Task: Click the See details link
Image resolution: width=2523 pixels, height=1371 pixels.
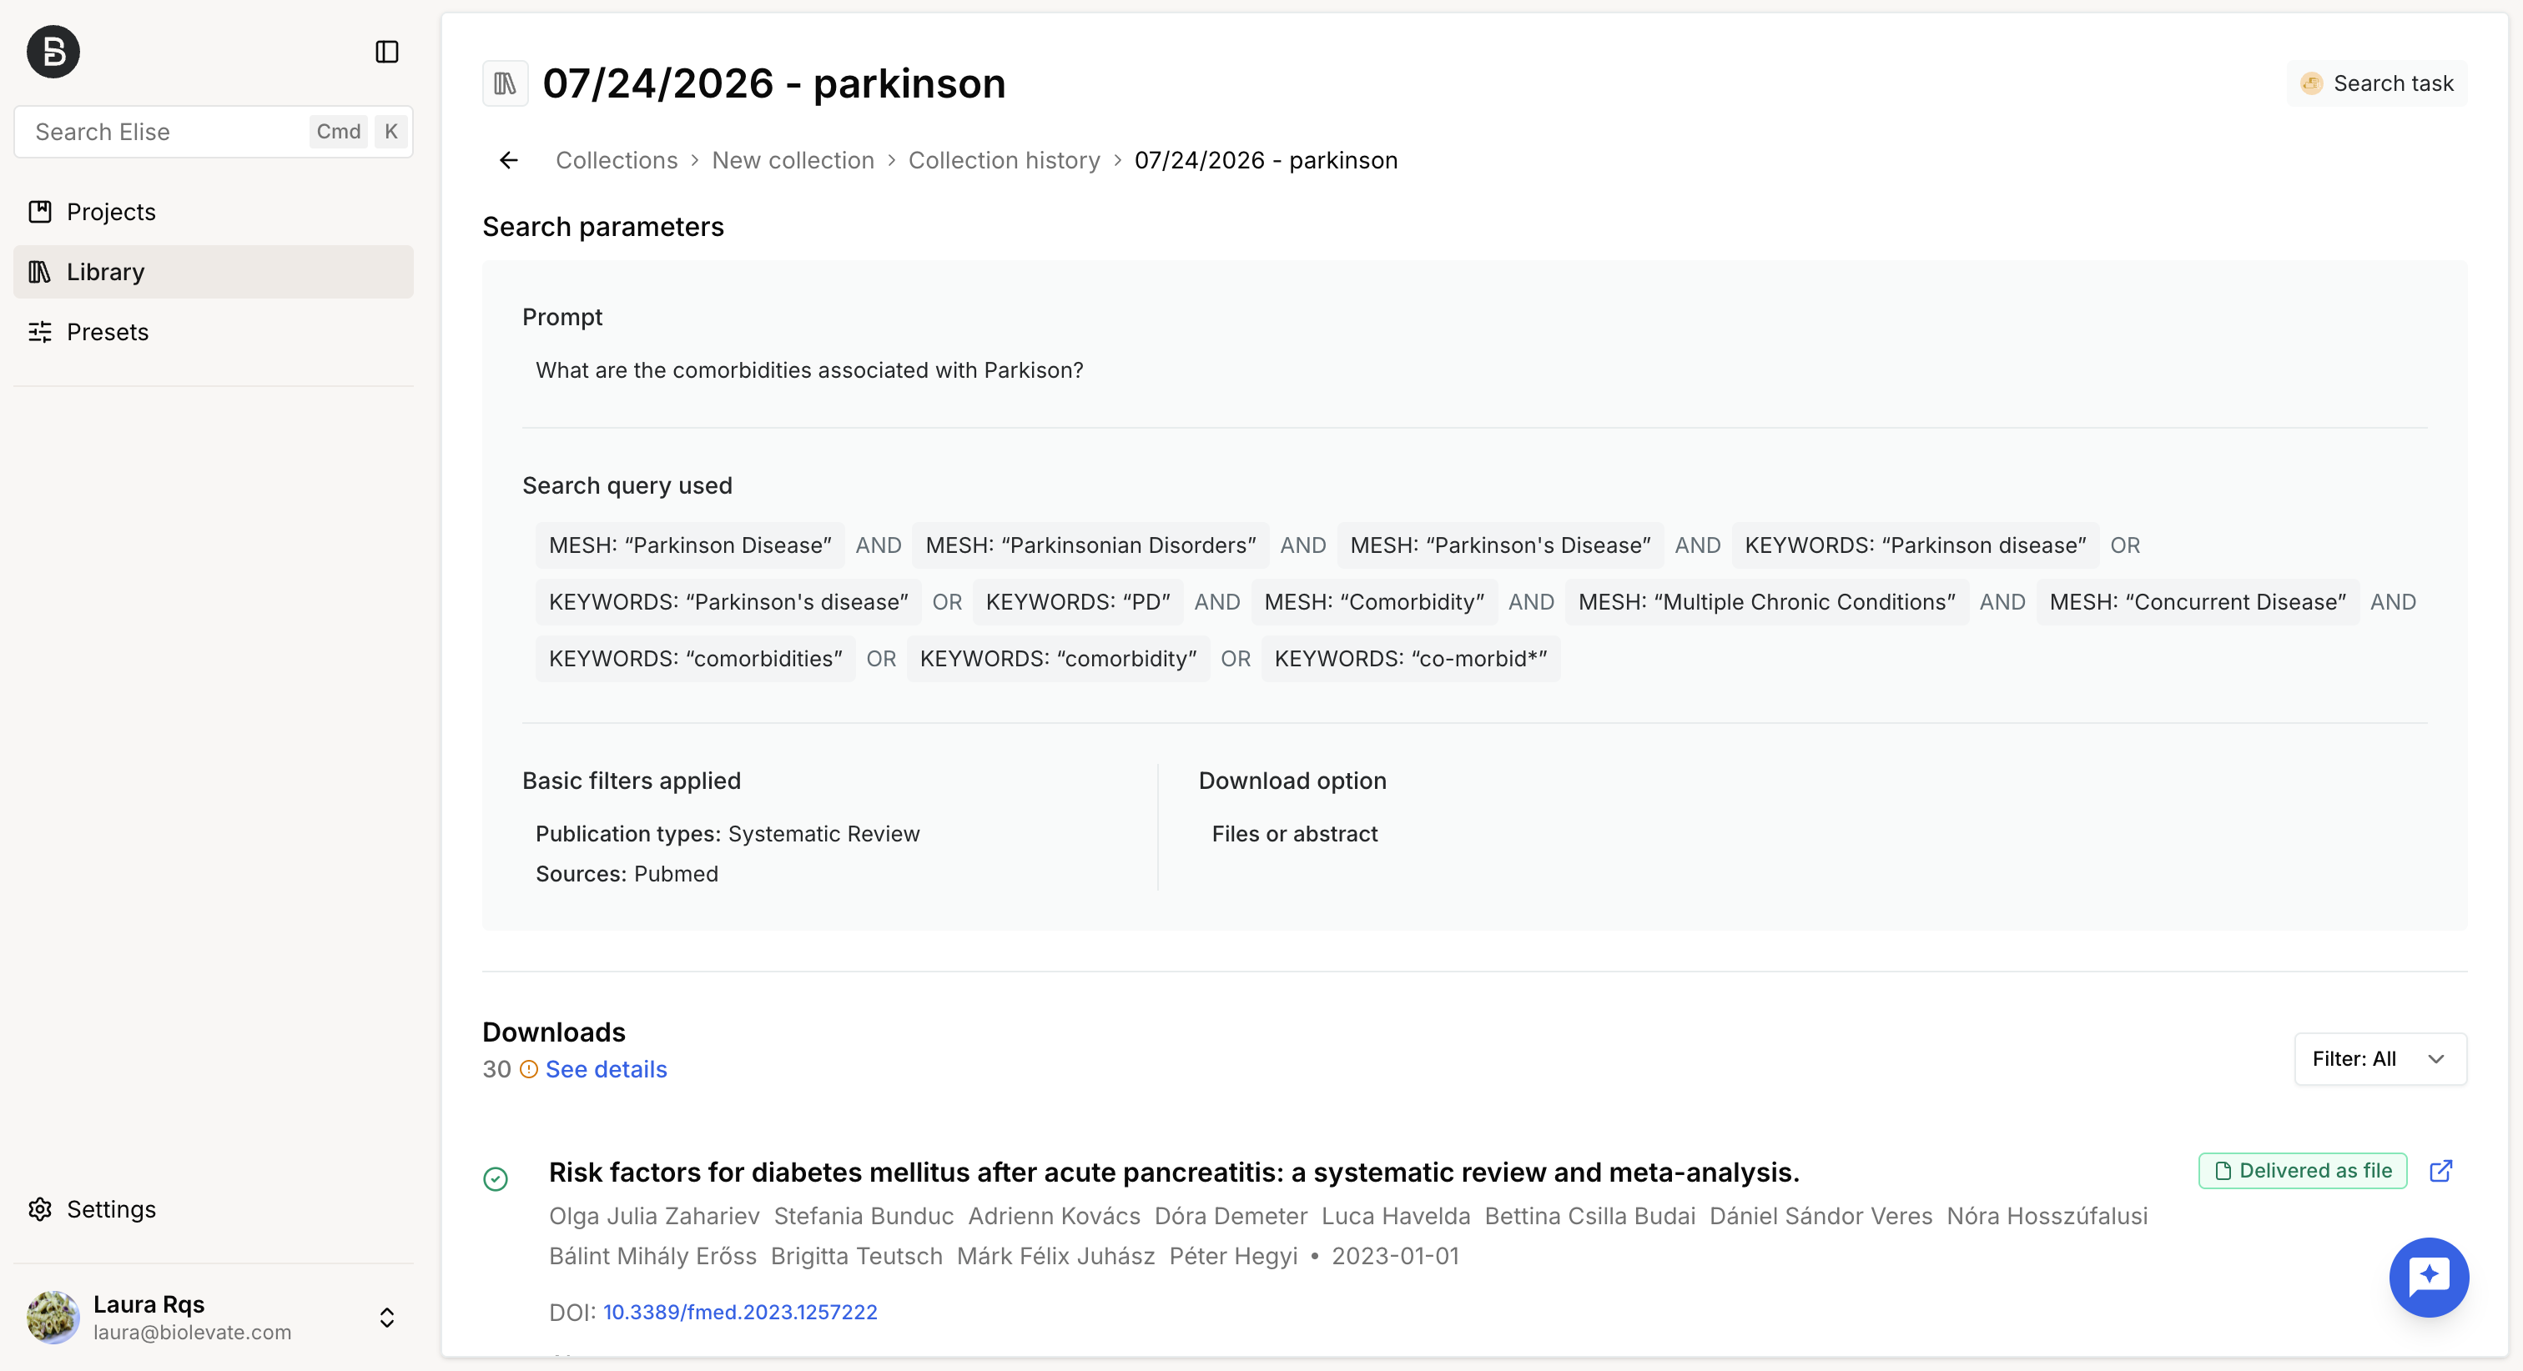Action: [x=607, y=1069]
